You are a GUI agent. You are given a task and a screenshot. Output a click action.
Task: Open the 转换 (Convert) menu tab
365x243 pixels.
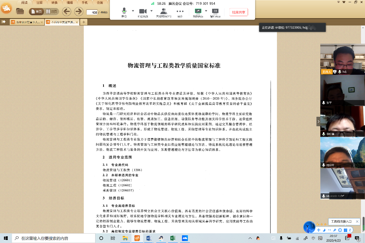click(54, 2)
